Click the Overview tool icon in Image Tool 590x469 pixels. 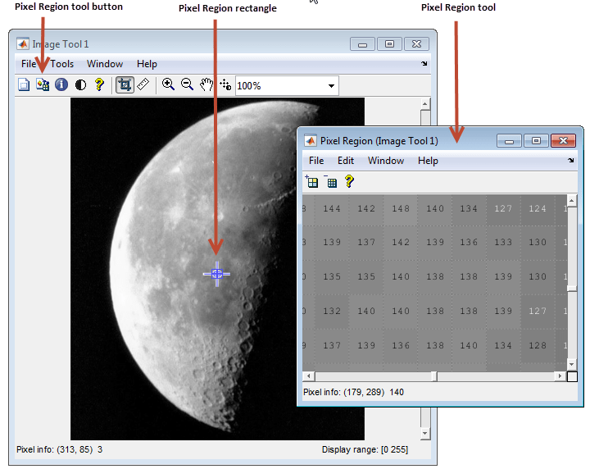24,84
